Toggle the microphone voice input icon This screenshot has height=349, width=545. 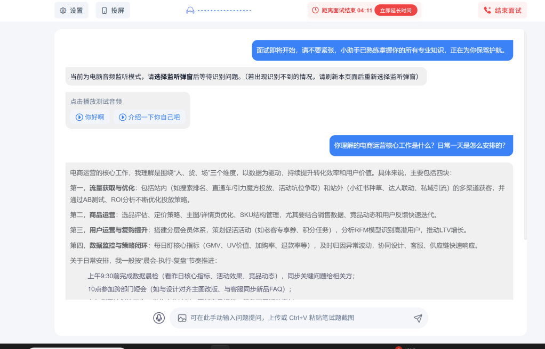(x=158, y=318)
